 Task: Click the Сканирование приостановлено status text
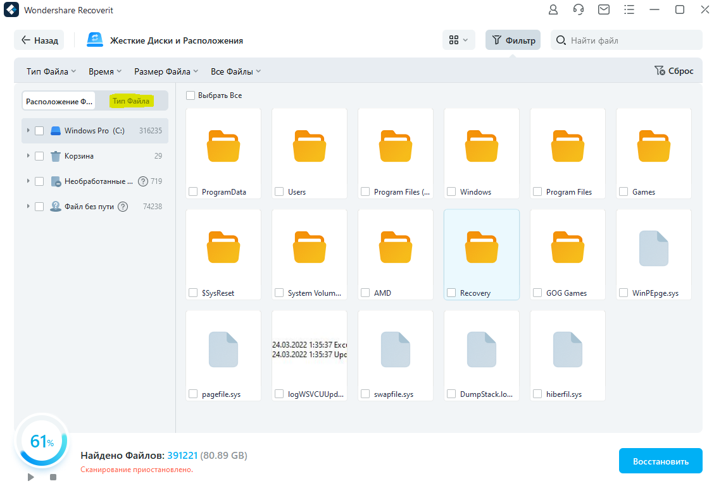137,470
